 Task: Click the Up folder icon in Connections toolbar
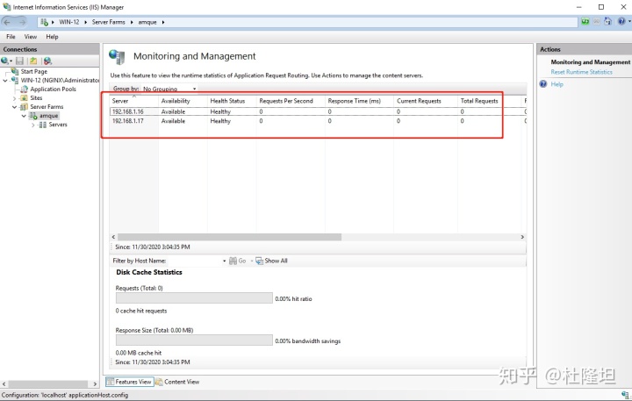click(x=33, y=61)
